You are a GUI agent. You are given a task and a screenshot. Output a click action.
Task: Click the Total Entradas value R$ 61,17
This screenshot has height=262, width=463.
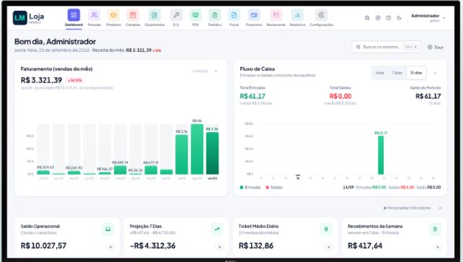tap(252, 96)
